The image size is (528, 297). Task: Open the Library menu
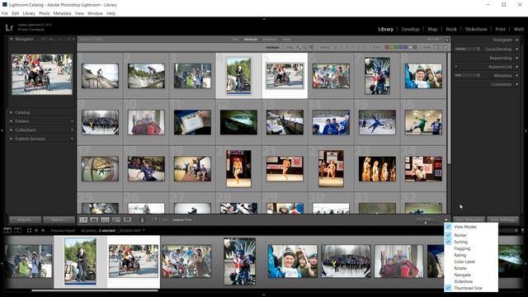pyautogui.click(x=29, y=13)
